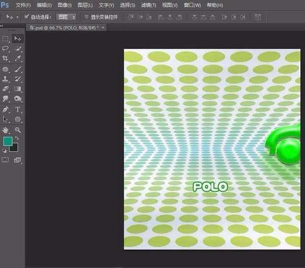The width and height of the screenshot is (305, 268).
Task: Expand the Move tool preset picker arrow
Action: point(18,17)
